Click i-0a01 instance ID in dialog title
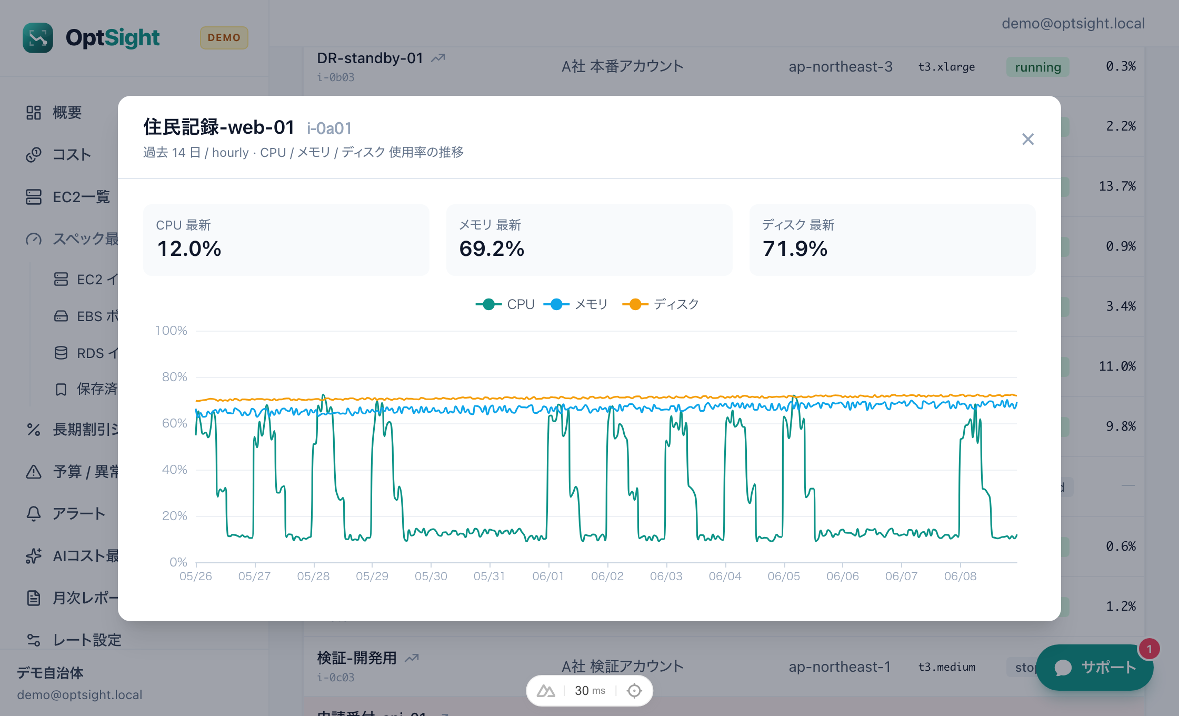 click(329, 128)
